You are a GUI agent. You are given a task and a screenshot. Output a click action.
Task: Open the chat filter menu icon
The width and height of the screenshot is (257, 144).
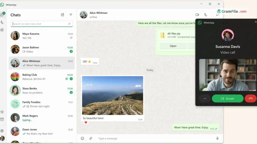tap(71, 15)
